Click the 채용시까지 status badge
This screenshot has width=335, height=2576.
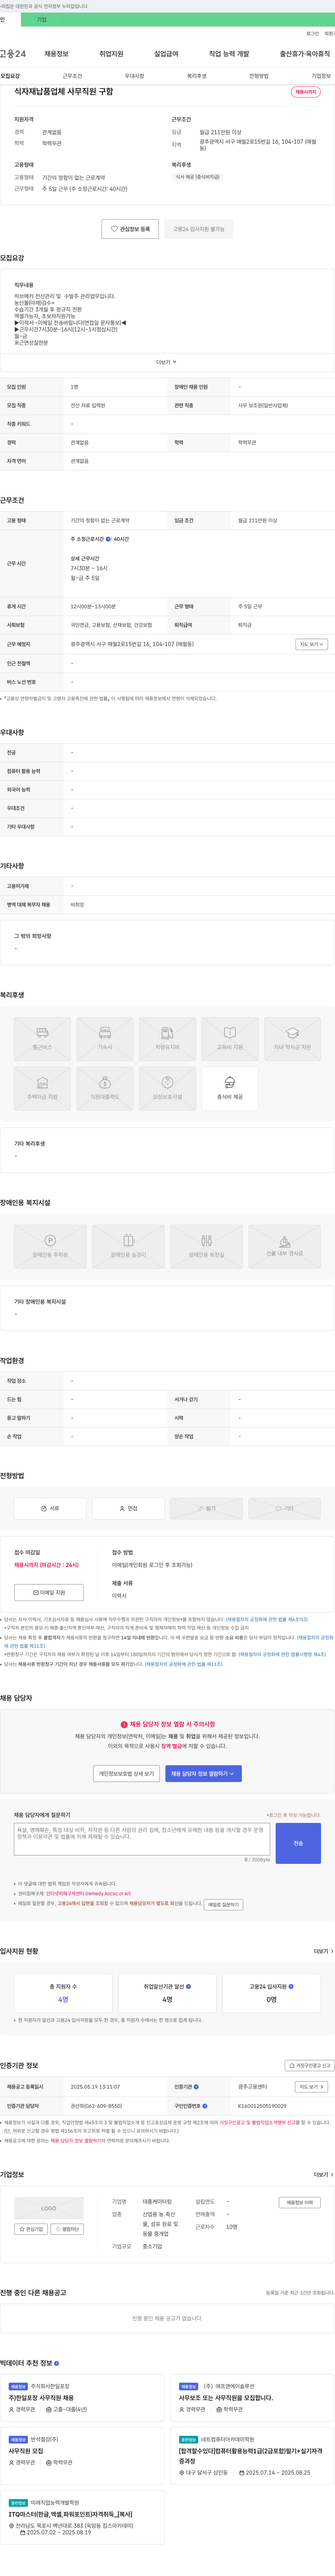(x=305, y=92)
